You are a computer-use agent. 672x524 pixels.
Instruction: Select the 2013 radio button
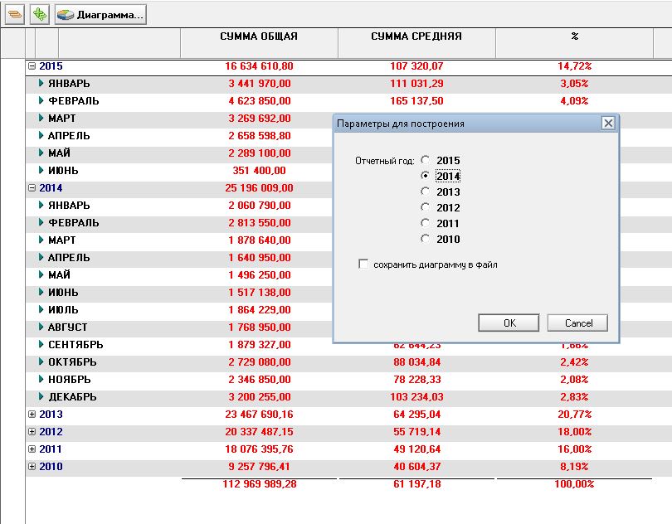[426, 192]
